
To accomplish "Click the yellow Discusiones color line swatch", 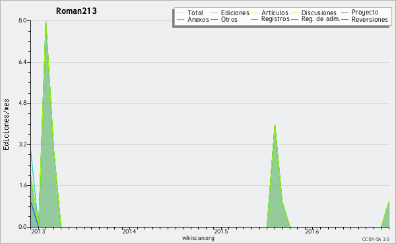I will tap(295, 13).
